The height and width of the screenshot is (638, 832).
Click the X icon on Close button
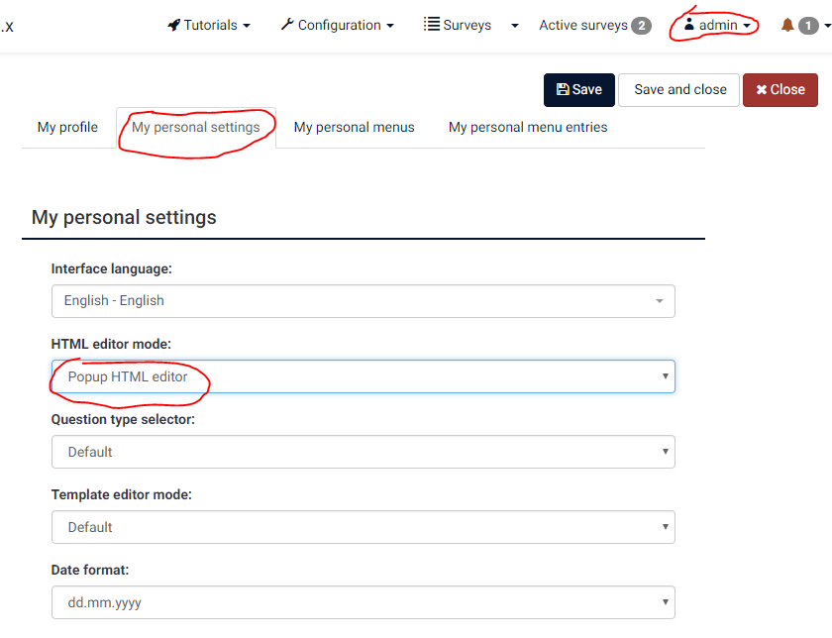pos(761,89)
